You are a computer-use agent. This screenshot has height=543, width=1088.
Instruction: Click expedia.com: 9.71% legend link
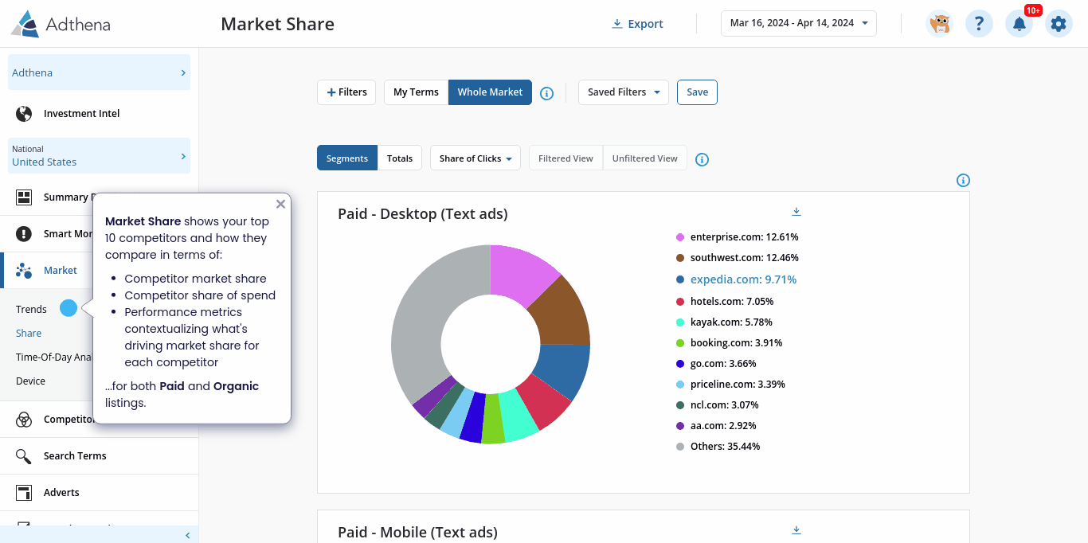click(743, 279)
